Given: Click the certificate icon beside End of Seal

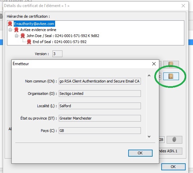Looking at the screenshot, I should click(x=29, y=42).
